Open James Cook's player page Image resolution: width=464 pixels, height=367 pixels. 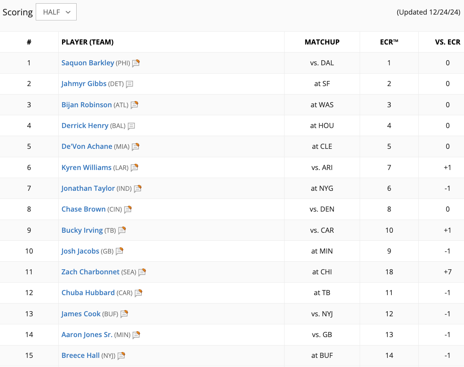(81, 314)
